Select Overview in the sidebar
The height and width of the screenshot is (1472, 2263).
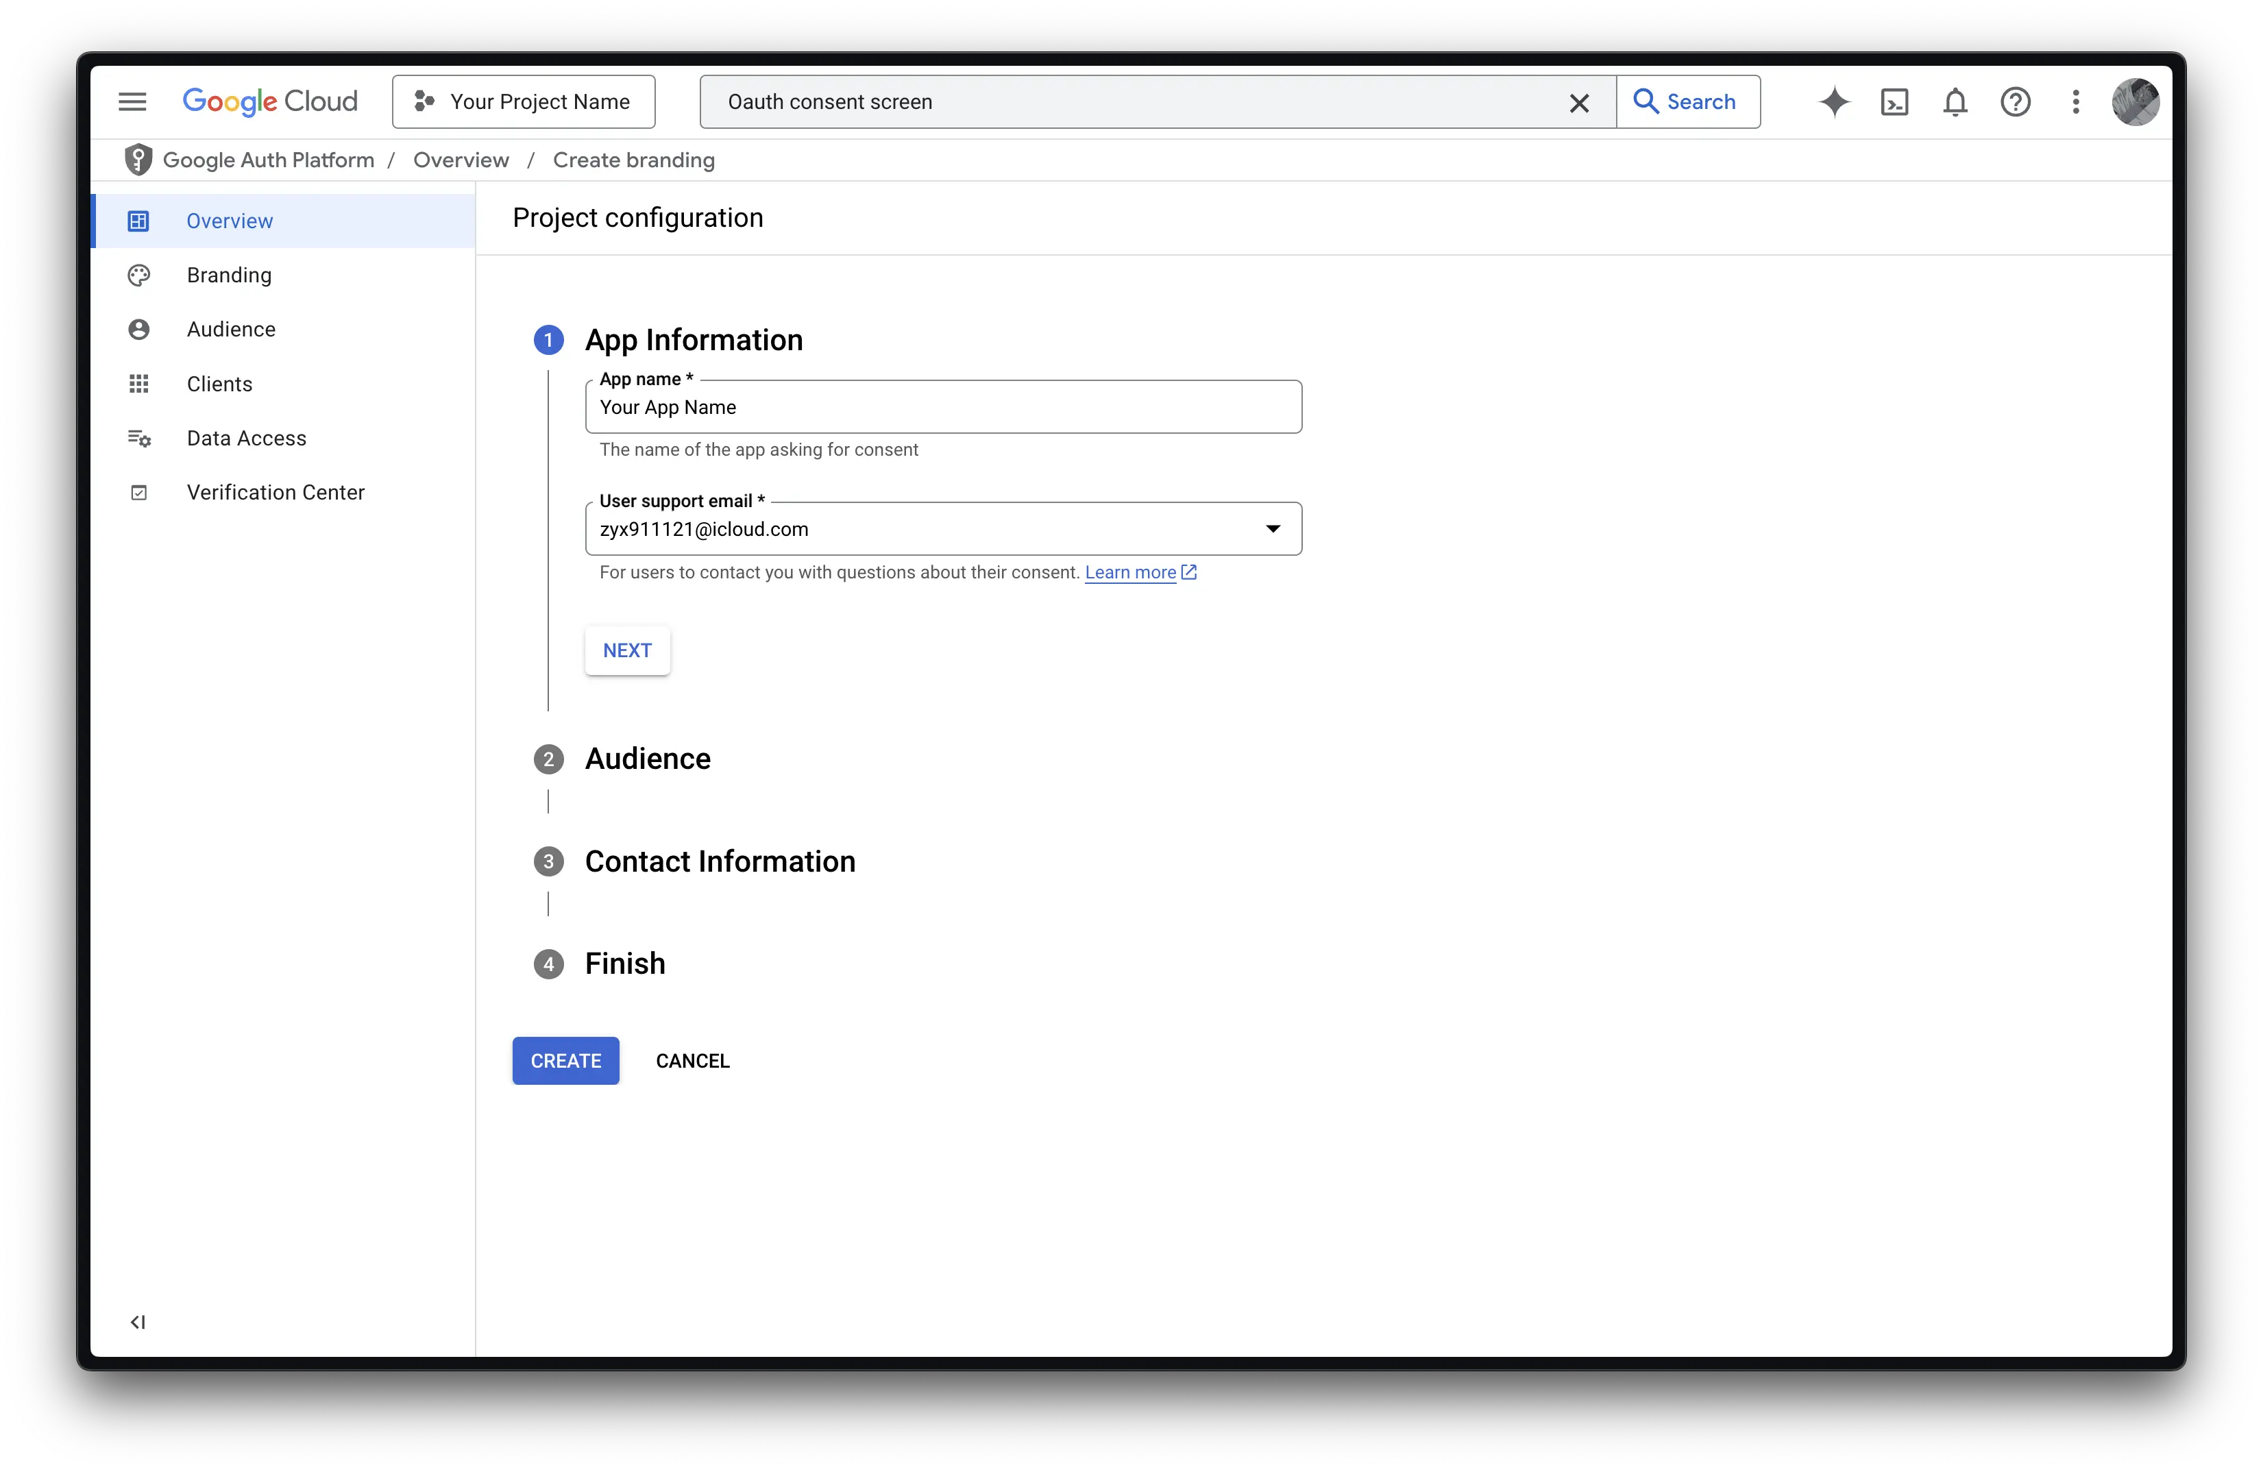pos(283,221)
